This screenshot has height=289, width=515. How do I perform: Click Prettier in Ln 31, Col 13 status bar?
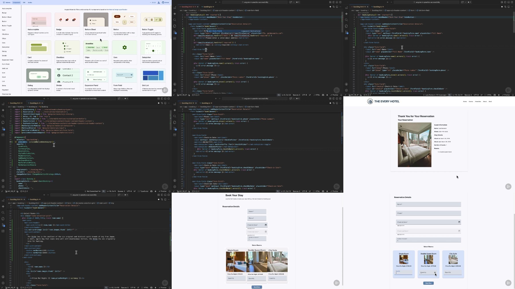click(x=334, y=191)
